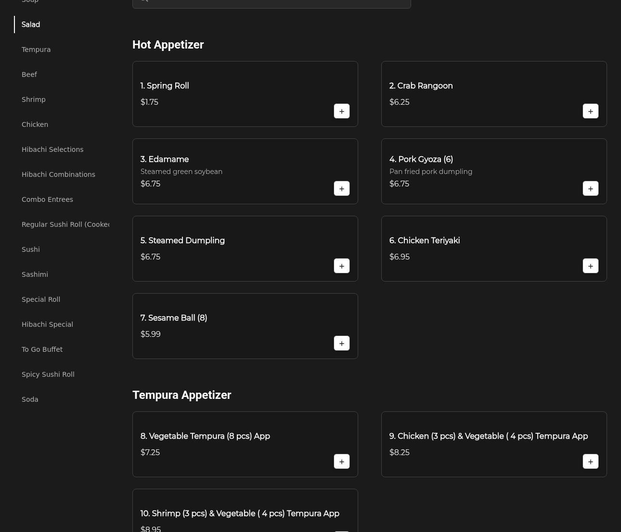
Task: Open Regular Sushi Roll (Cooked) category
Action: (x=65, y=224)
